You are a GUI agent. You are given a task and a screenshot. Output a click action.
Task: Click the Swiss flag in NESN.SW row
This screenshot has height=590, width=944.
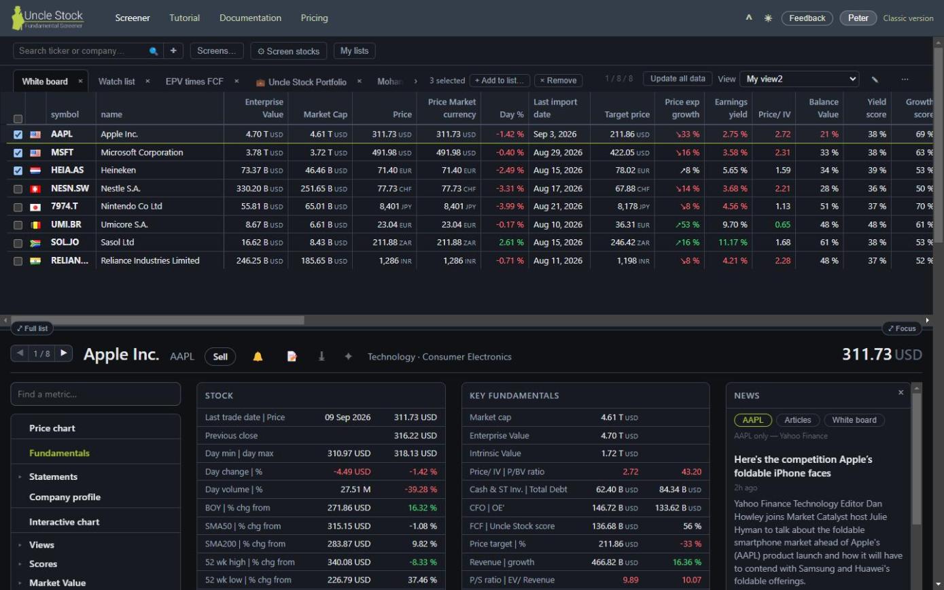coord(35,189)
